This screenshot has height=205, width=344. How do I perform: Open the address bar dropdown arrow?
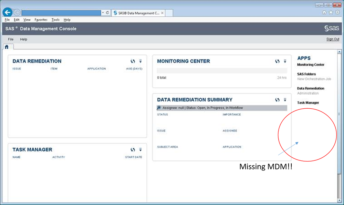[103, 13]
